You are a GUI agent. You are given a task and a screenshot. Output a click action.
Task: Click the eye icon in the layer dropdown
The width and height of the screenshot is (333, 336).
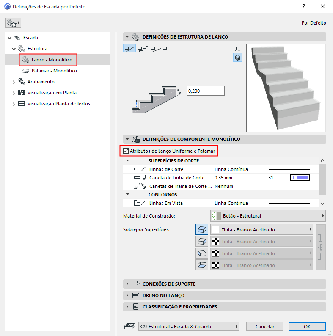coord(143,327)
